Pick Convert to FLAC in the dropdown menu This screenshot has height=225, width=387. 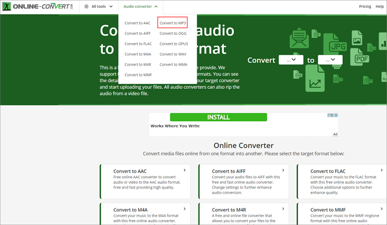(x=138, y=44)
